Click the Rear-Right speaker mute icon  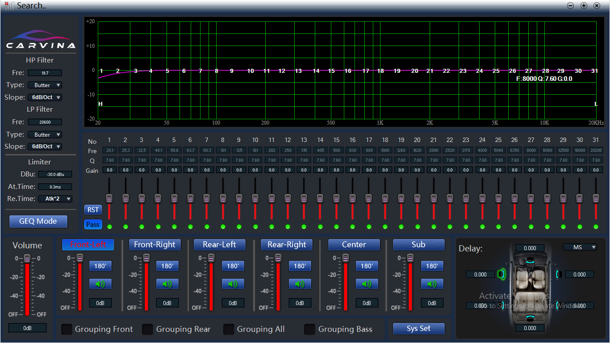(300, 284)
